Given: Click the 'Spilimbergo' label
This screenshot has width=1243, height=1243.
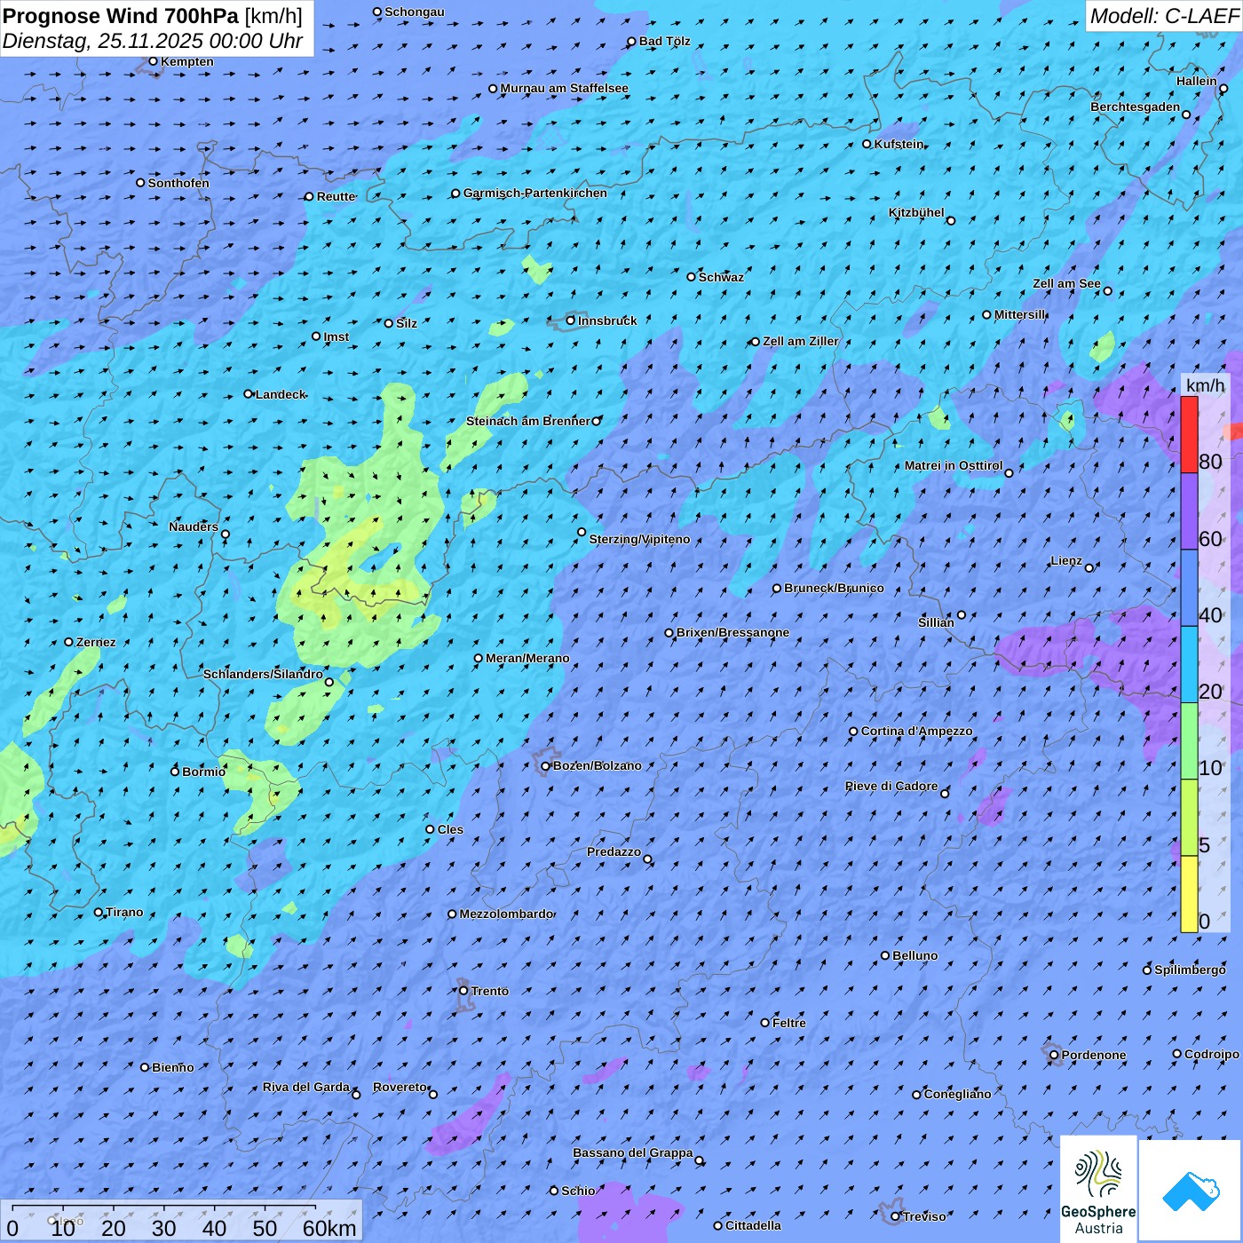Looking at the screenshot, I should (1190, 970).
